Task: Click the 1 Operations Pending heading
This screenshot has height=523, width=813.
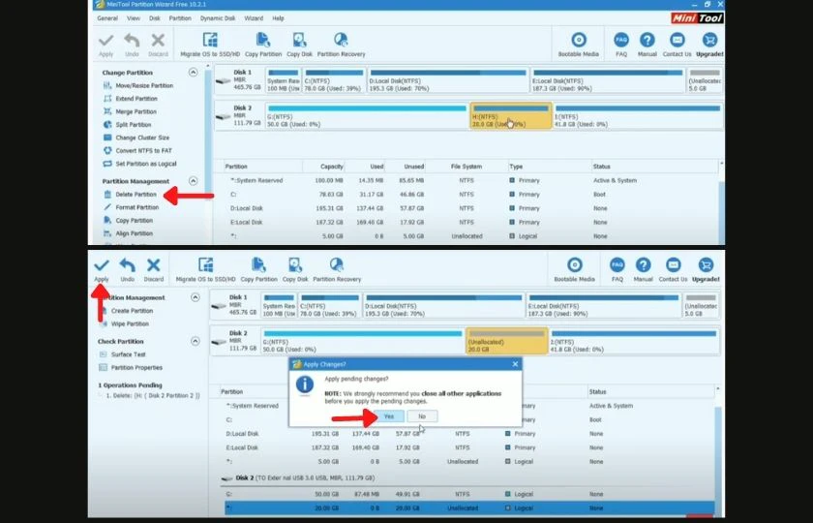Action: coord(130,385)
